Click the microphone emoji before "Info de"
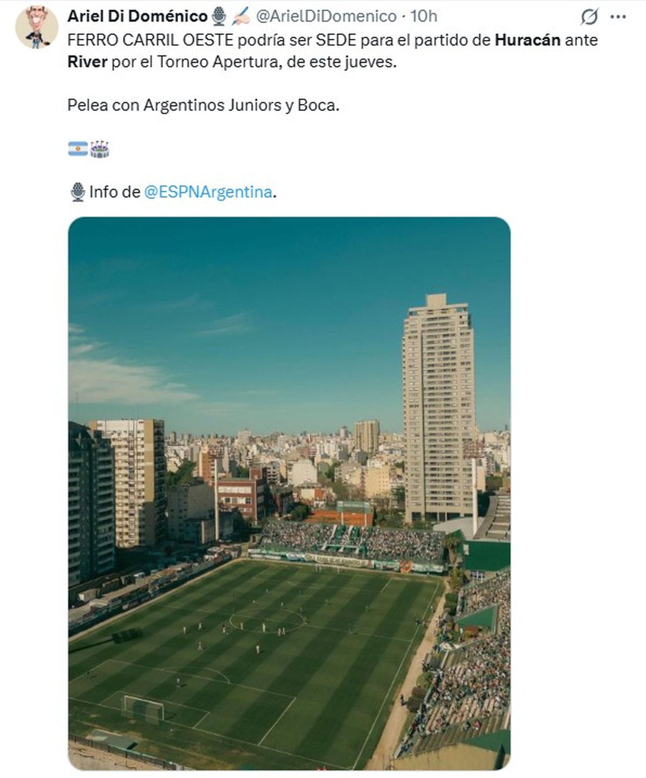Screen dimensions: 646x778 78,192
